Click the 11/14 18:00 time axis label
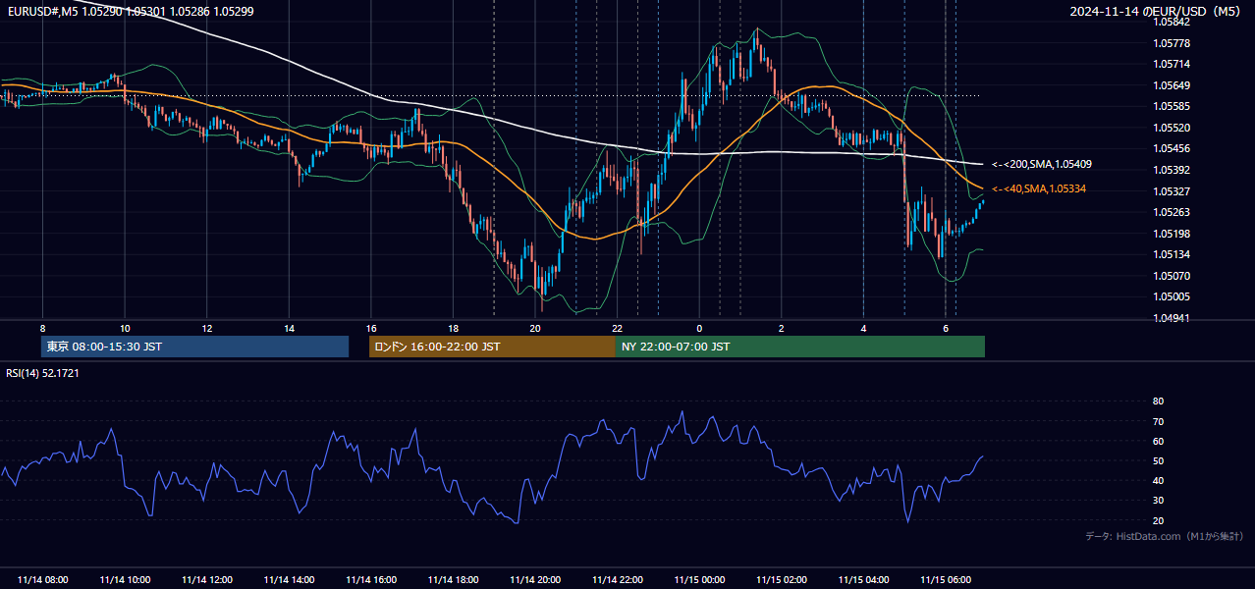1255x589 pixels. click(x=454, y=580)
